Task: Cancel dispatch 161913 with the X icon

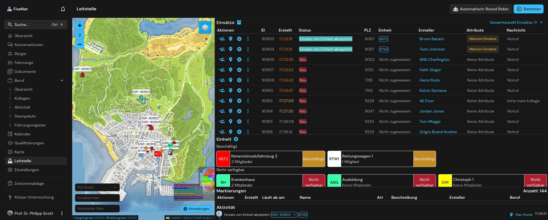Action: [x=239, y=101]
